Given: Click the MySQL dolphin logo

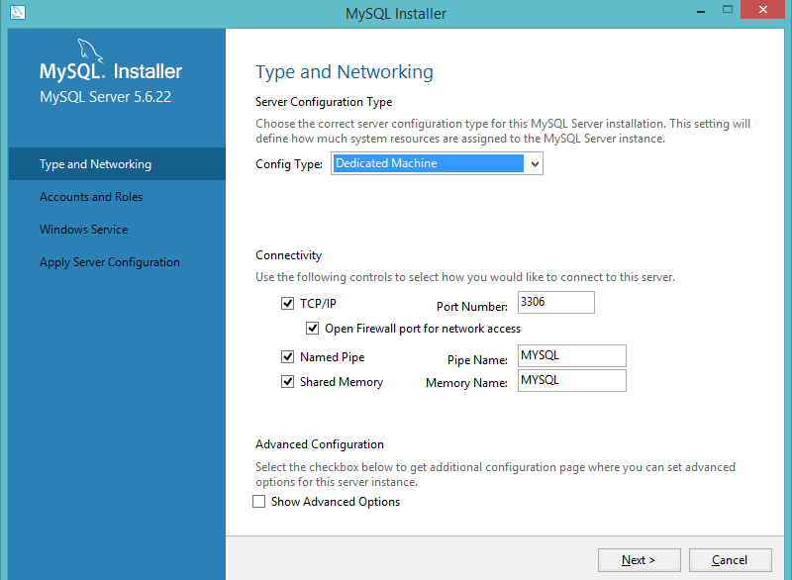Looking at the screenshot, I should [x=90, y=51].
